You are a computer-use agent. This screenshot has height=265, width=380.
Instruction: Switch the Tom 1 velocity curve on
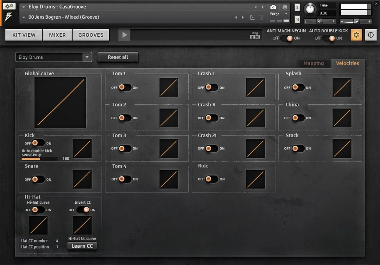tap(129, 88)
